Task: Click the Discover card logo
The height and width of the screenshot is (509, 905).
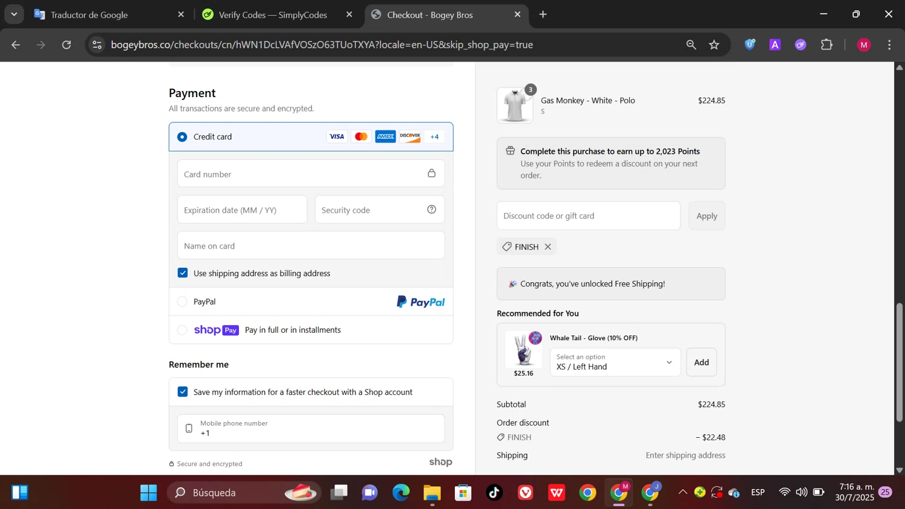Action: [x=410, y=137]
